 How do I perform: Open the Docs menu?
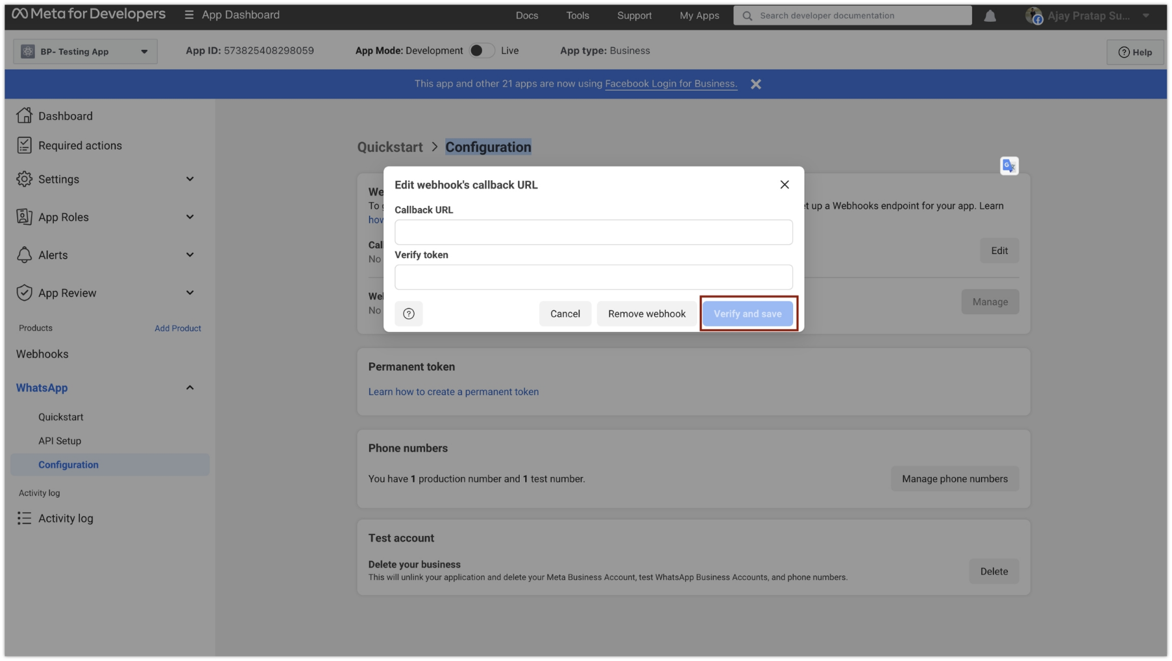[527, 16]
